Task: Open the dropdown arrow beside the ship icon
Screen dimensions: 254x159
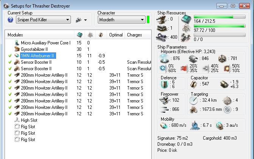Action: (x=85, y=20)
